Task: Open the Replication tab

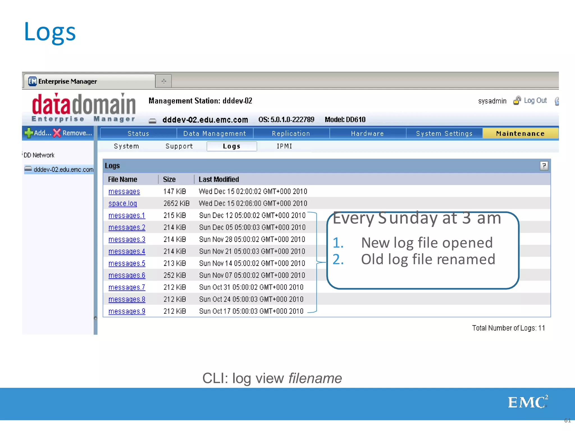Action: click(291, 133)
